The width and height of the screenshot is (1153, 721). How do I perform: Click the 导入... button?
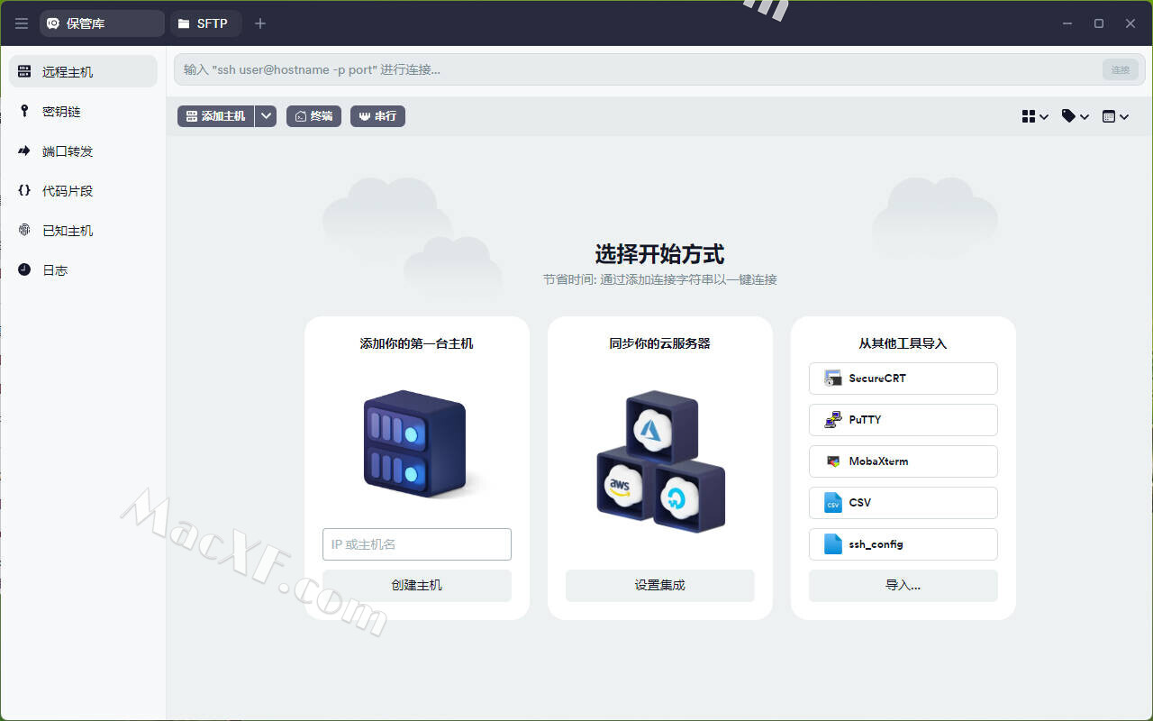(903, 585)
